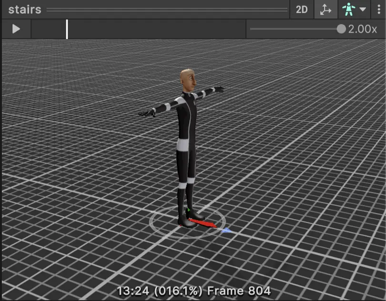The width and height of the screenshot is (386, 301).
Task: Click the green gizmo marker near the feet
Action: coord(189,211)
